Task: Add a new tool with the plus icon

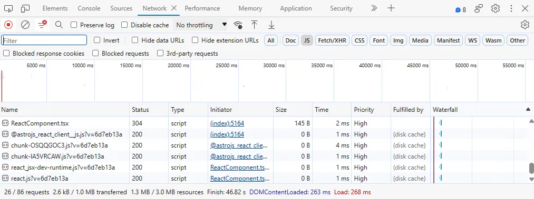Action: (x=391, y=8)
